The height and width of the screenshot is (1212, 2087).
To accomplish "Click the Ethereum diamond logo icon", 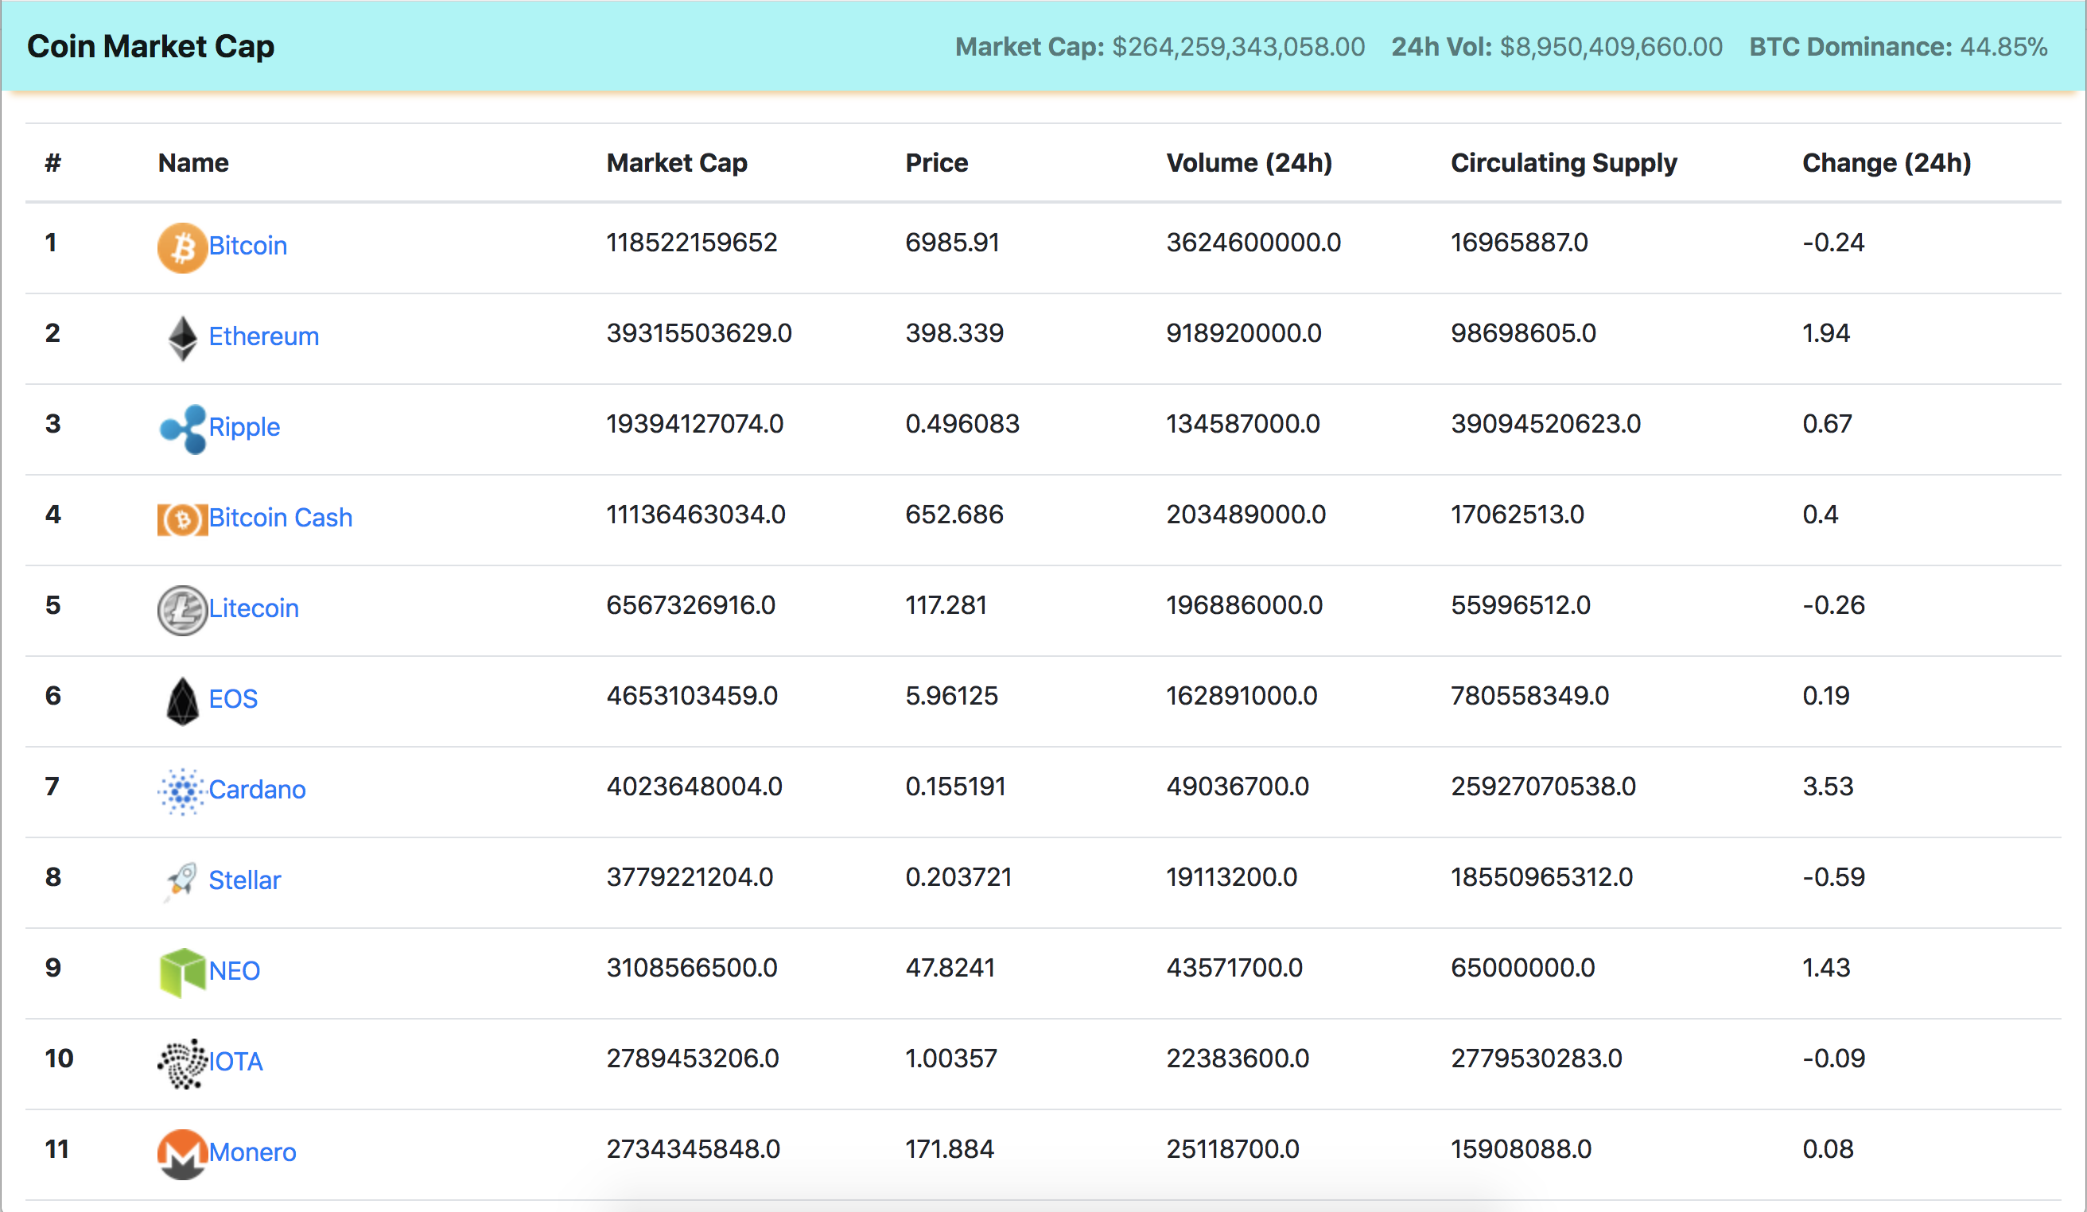I will click(x=182, y=338).
